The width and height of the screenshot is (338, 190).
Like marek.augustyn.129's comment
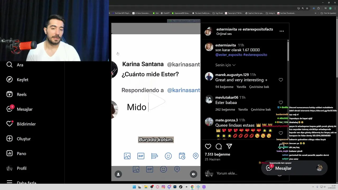click(281, 80)
